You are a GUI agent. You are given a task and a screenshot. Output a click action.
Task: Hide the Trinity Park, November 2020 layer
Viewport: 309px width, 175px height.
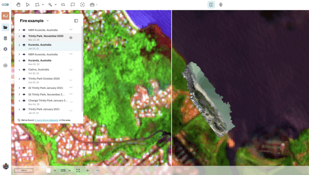[x=71, y=38]
